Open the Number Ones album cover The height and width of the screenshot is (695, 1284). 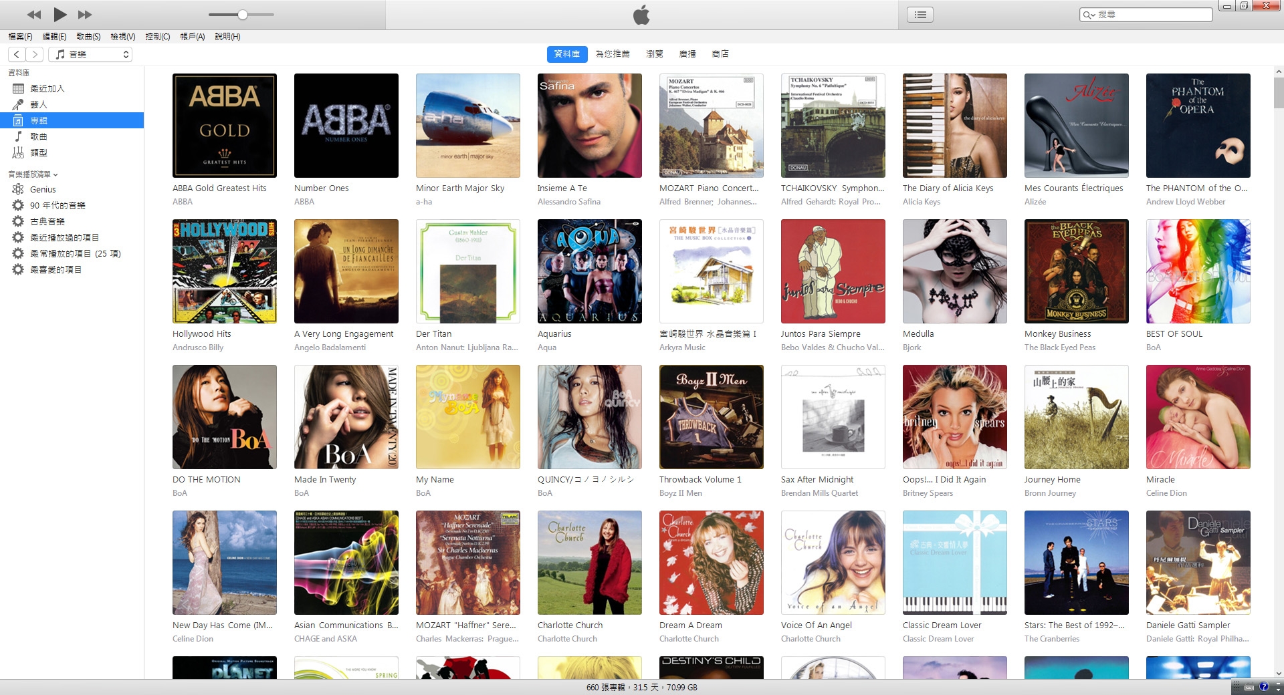[346, 126]
